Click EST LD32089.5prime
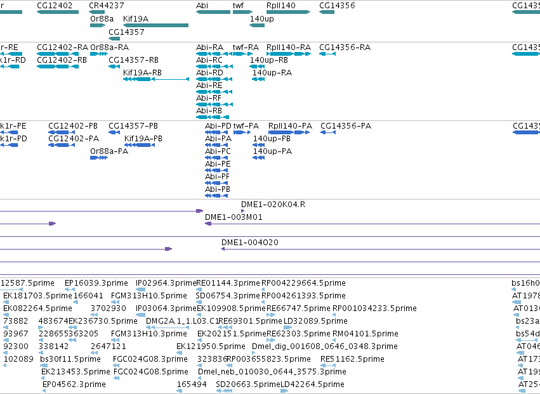This screenshot has width=540, height=394. coord(287,327)
